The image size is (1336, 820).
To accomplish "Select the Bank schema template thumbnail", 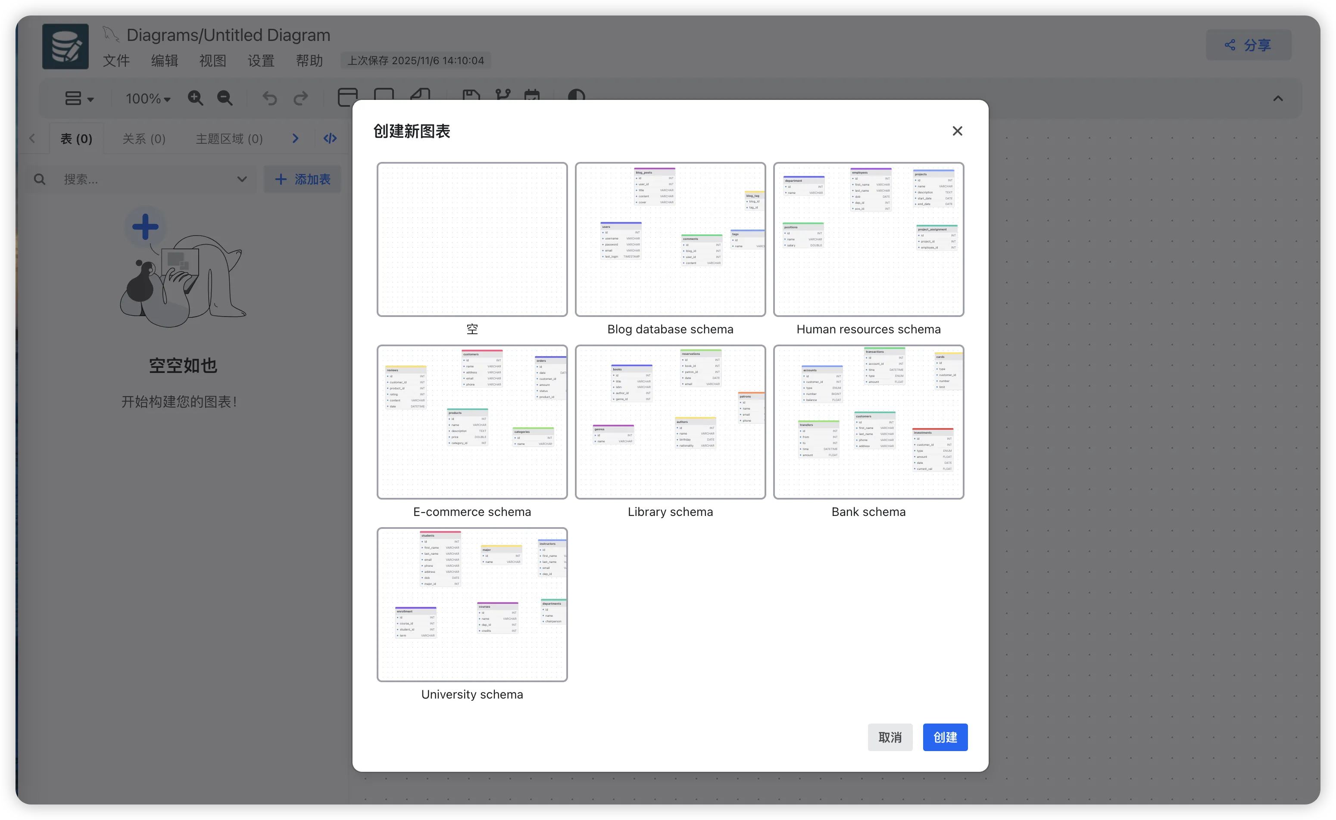I will [x=868, y=421].
